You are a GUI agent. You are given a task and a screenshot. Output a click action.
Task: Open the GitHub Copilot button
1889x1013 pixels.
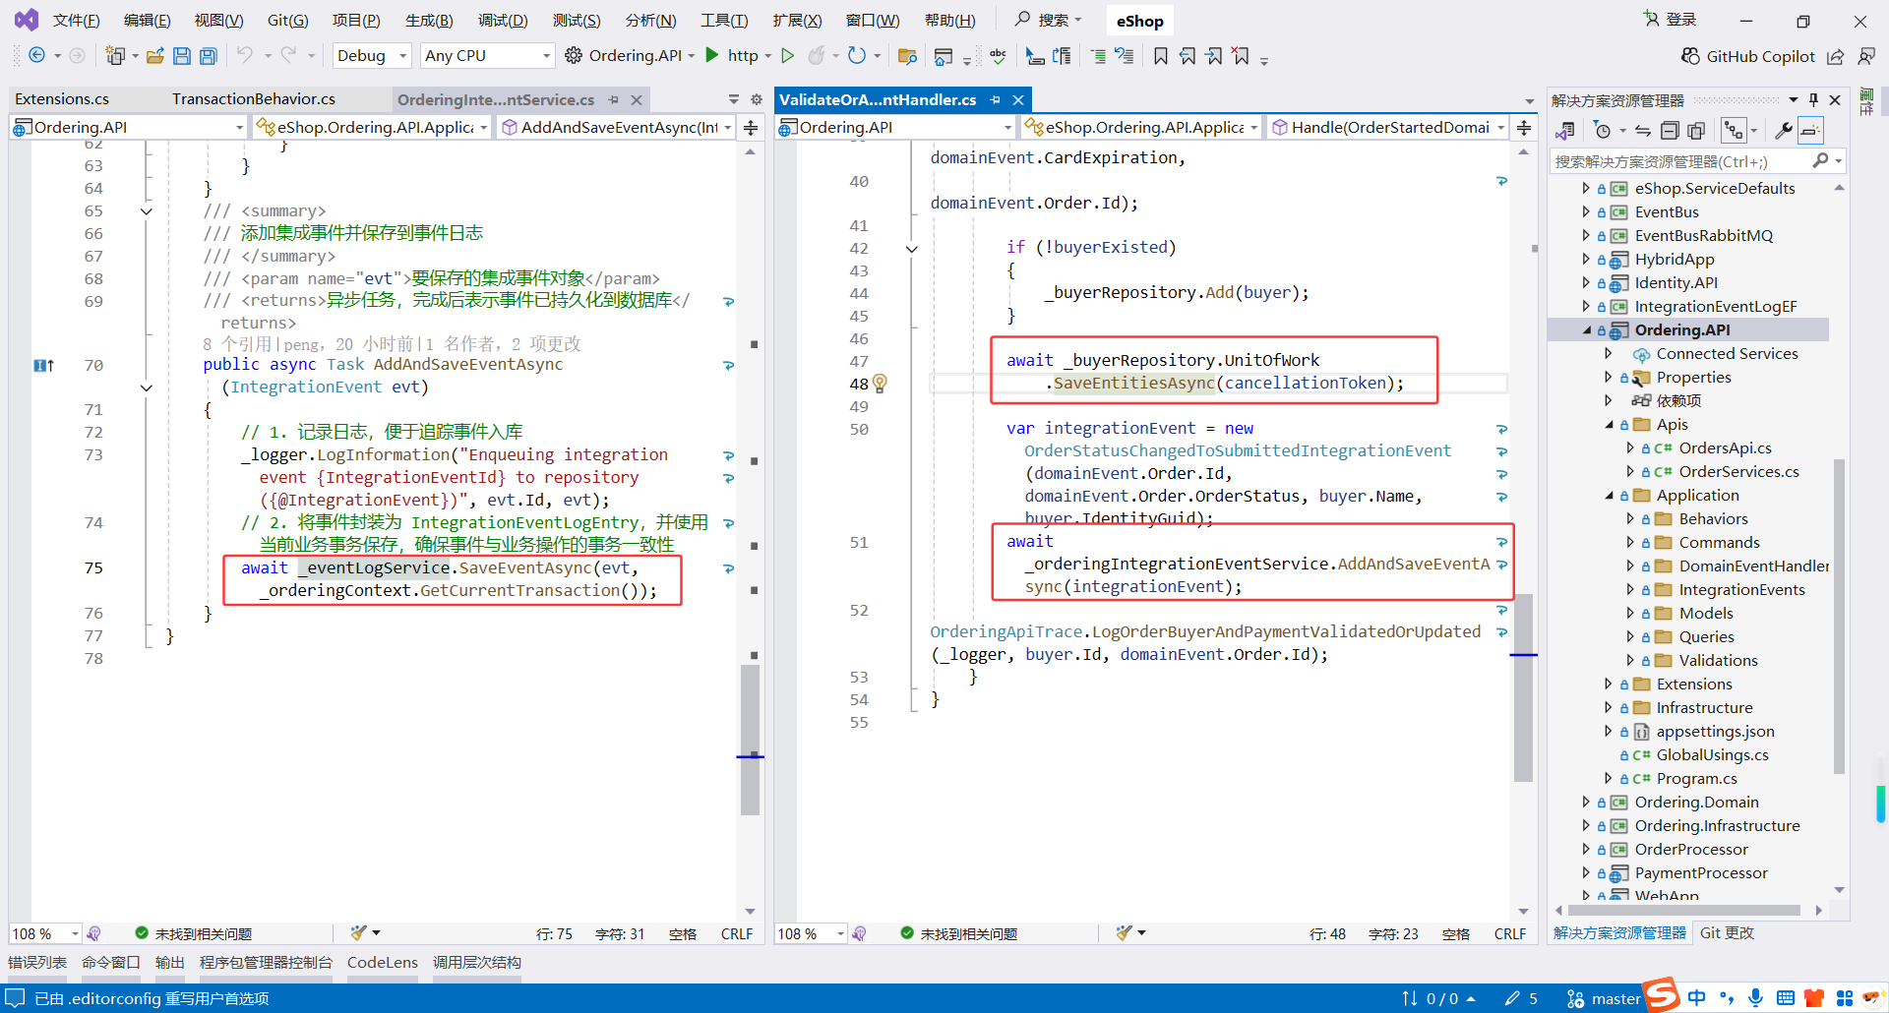tap(1747, 56)
